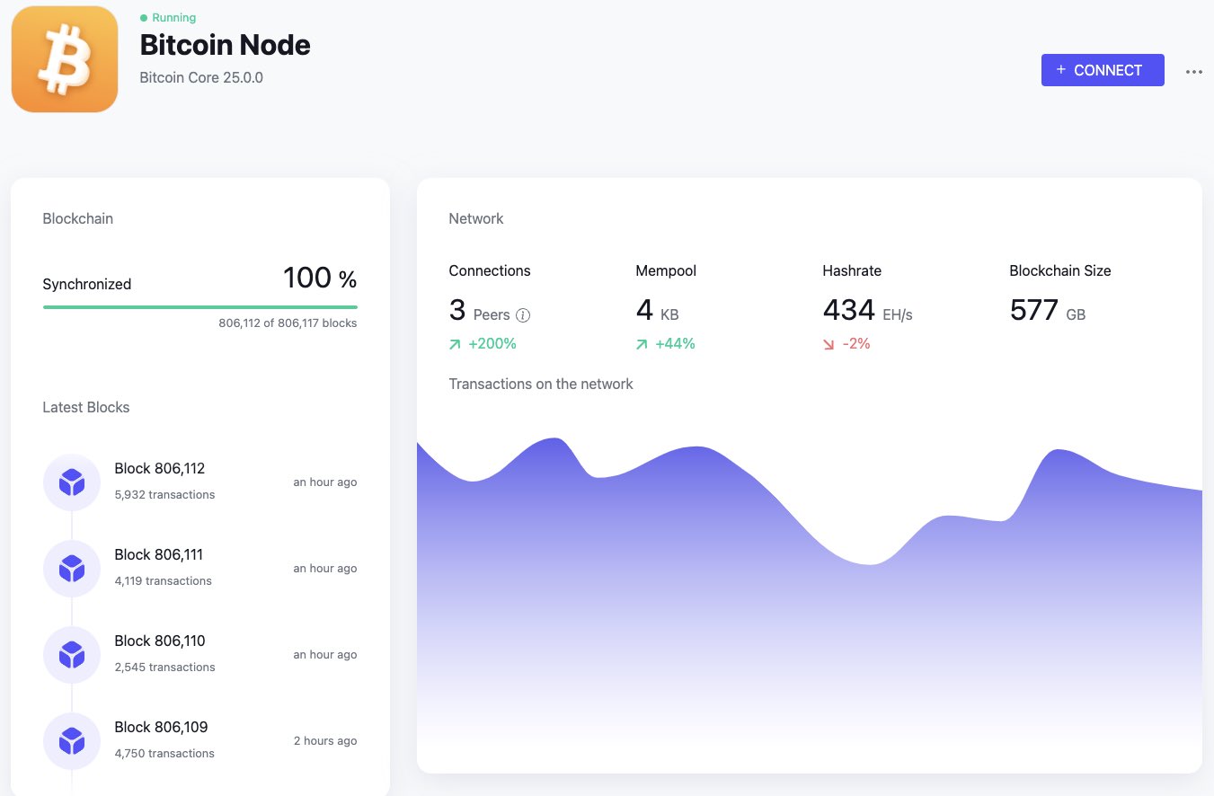Click the +44% mempool change

(675, 344)
